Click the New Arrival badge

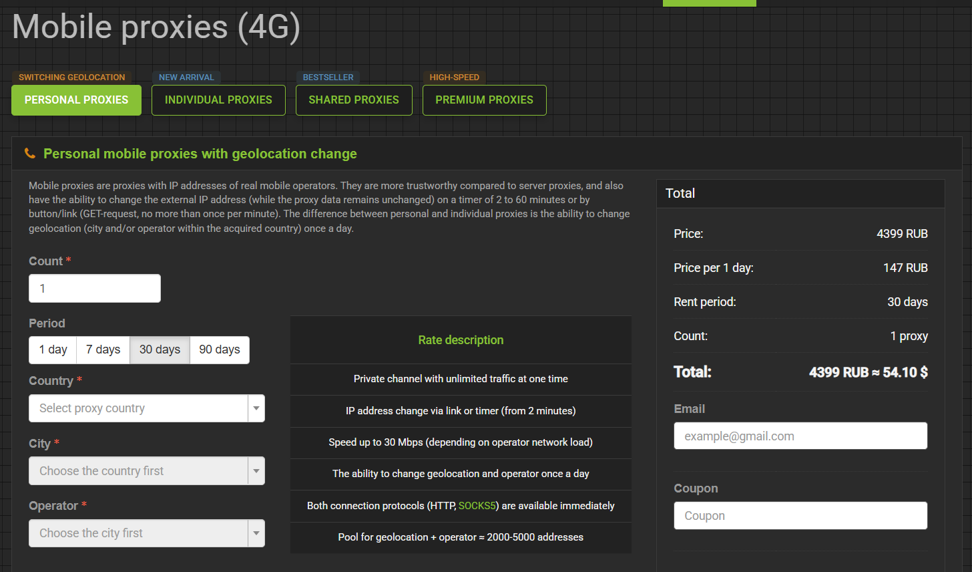186,78
